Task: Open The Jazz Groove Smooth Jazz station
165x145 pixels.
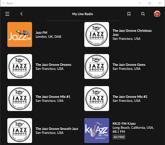Action: point(57,131)
